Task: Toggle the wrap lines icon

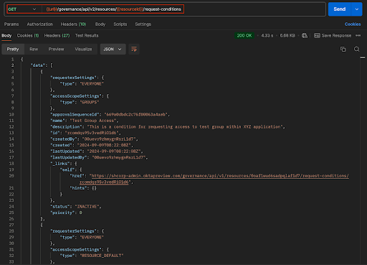Action: [134, 49]
